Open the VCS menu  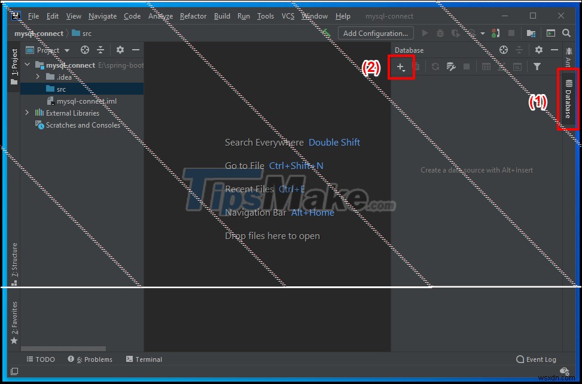pyautogui.click(x=288, y=16)
